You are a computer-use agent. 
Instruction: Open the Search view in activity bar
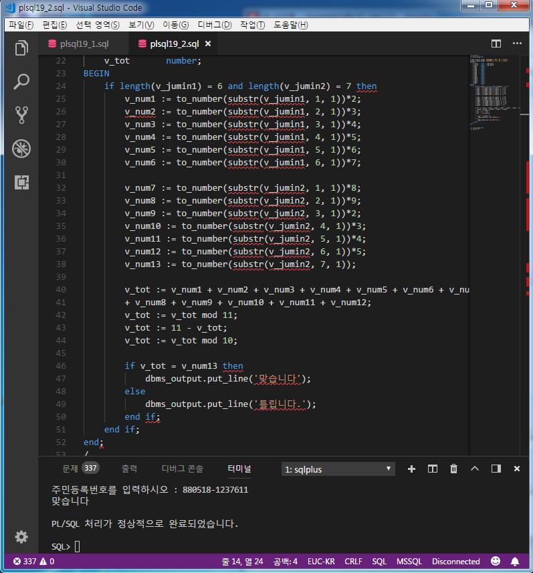21,82
